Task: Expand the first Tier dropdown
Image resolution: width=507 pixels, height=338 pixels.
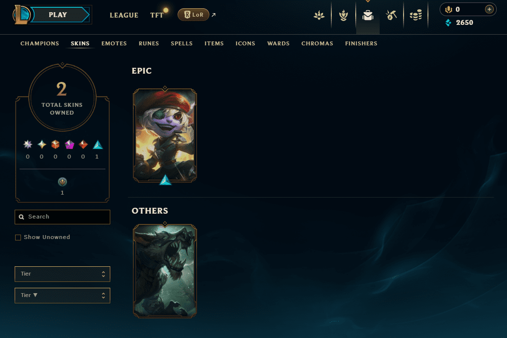Action: pyautogui.click(x=62, y=274)
